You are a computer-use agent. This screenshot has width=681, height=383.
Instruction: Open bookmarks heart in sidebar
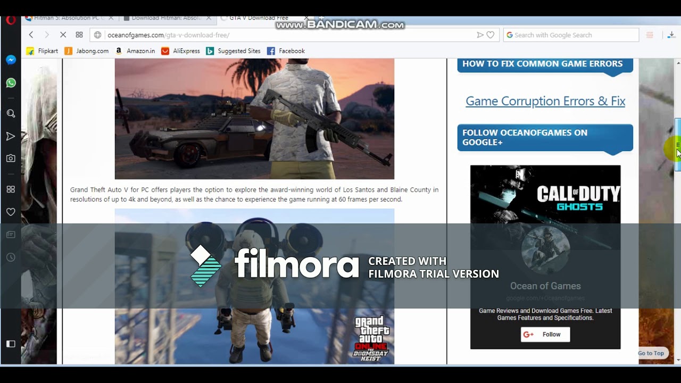click(x=11, y=212)
